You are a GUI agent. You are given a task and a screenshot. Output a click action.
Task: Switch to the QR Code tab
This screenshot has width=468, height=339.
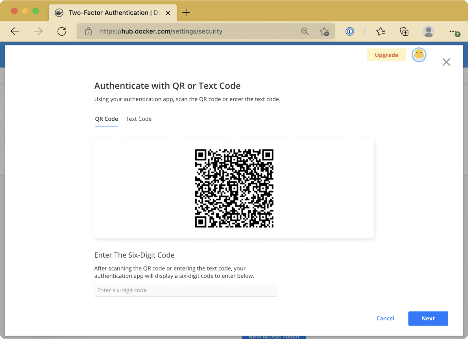pos(106,119)
